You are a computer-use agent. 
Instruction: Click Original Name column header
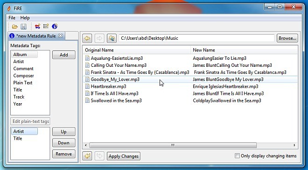click(99, 50)
